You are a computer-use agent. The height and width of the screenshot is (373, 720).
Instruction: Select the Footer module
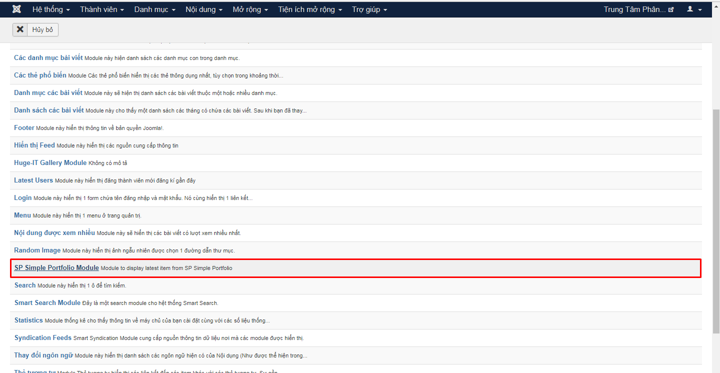point(24,127)
